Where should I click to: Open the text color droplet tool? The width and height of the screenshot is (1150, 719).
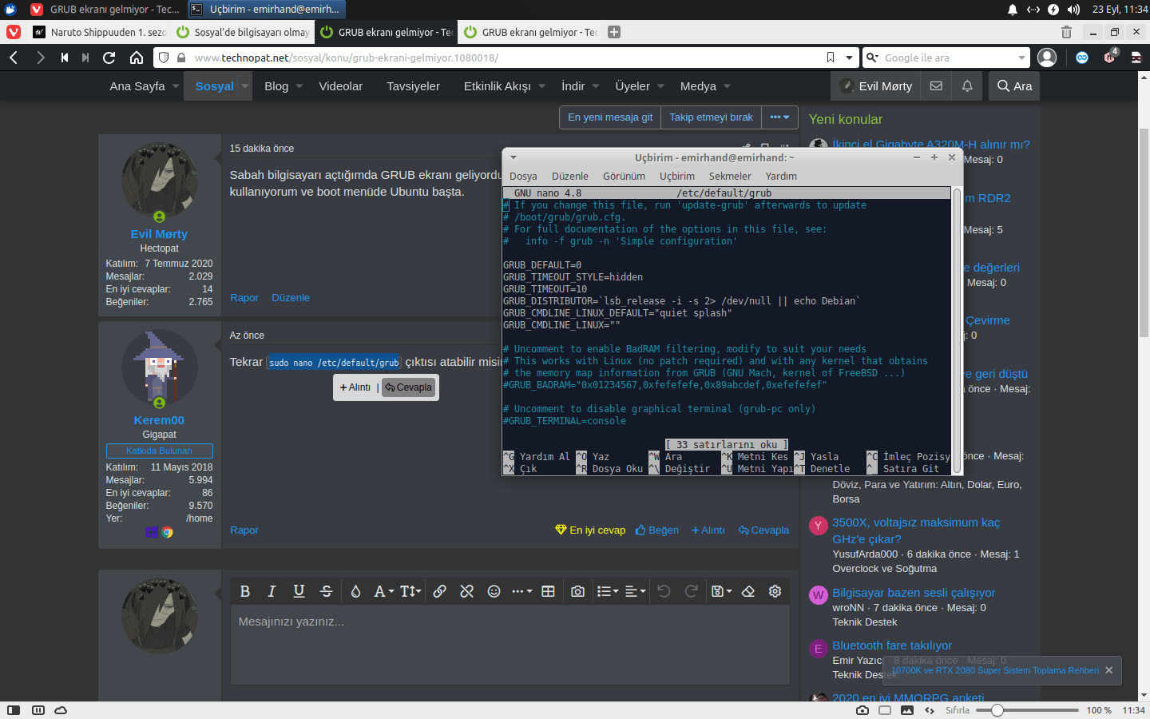click(x=356, y=591)
